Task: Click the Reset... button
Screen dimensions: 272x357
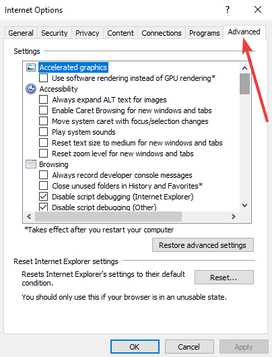Action: (224, 278)
